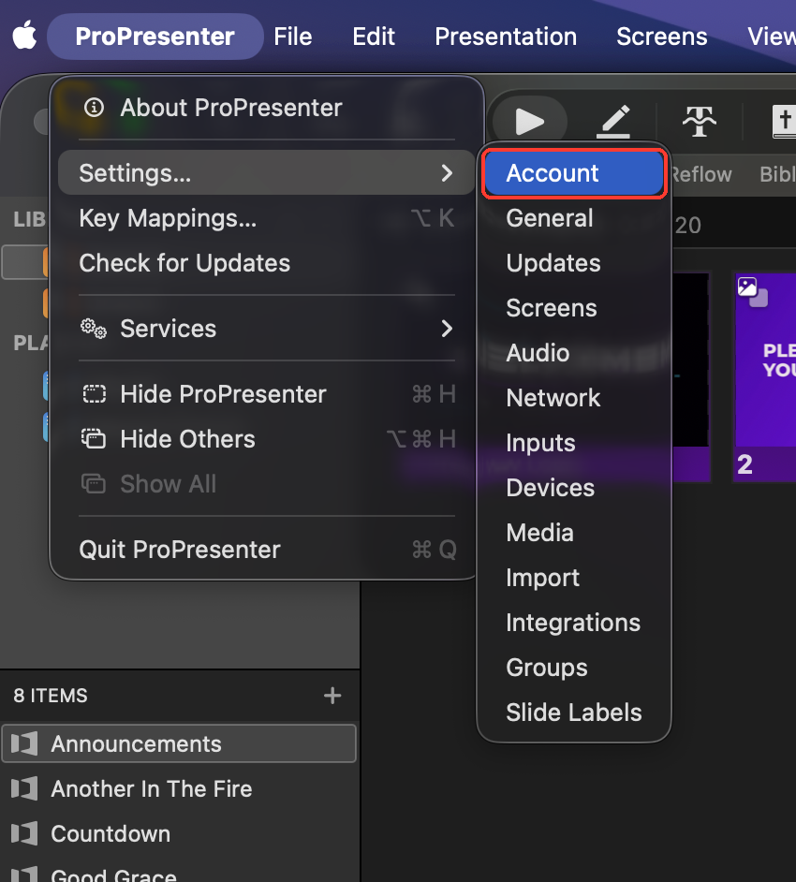The image size is (796, 882).
Task: Choose Check for Updates
Action: 267,263
